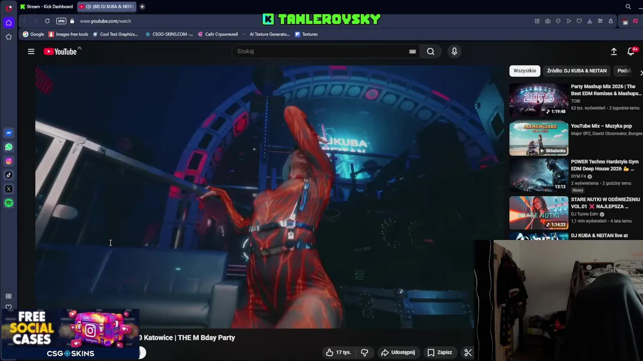This screenshot has width=643, height=361.
Task: Open the easy setup sliders icon
Action: [x=600, y=21]
